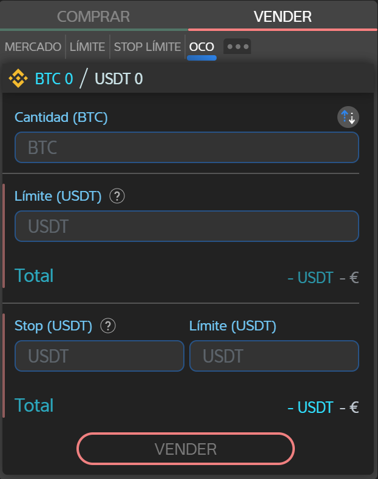Switch to the COMPRAR tab
Screen dimensions: 378x479
click(93, 16)
